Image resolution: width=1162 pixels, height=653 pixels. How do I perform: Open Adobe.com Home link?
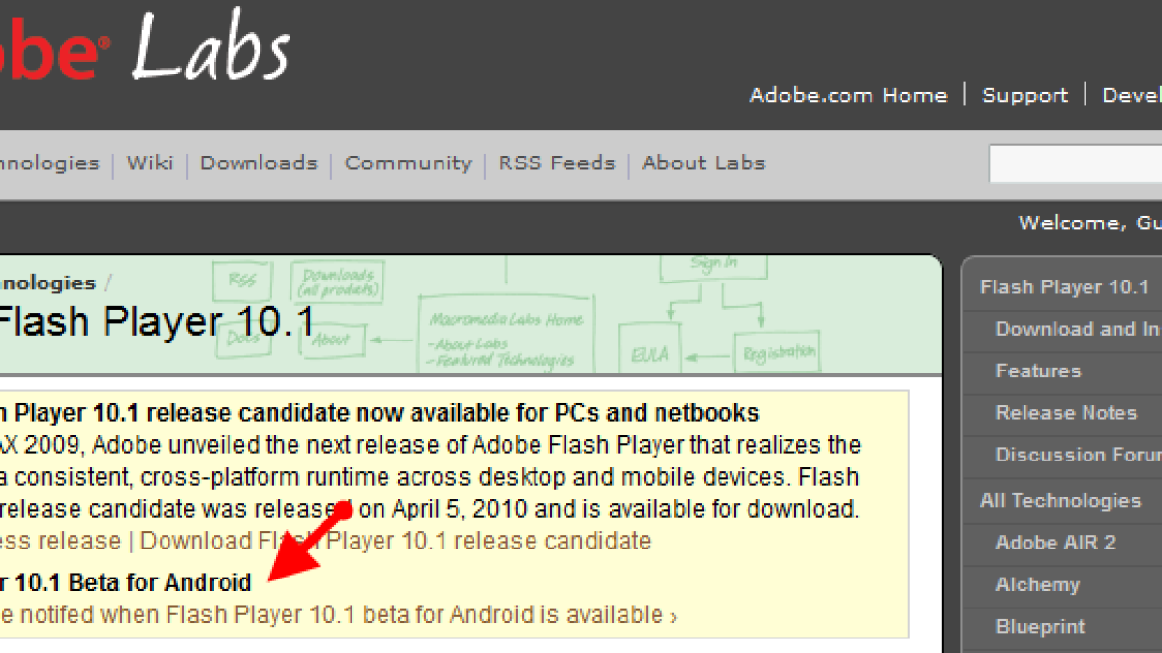848,95
